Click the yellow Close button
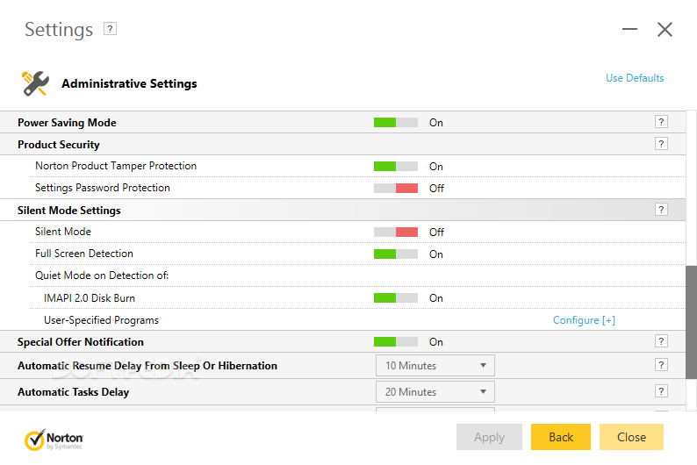The height and width of the screenshot is (465, 697). 631,437
